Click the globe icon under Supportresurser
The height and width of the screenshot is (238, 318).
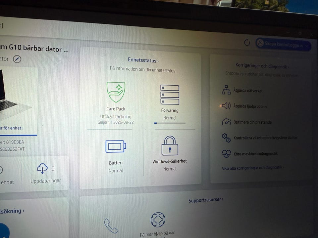coord(158,219)
